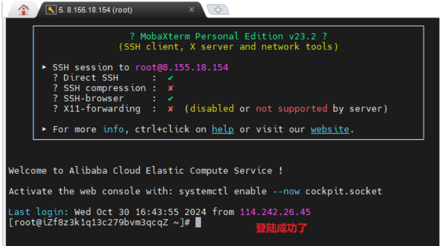Click 'MobaXterm Personal Edition v23.2' title

(228, 36)
